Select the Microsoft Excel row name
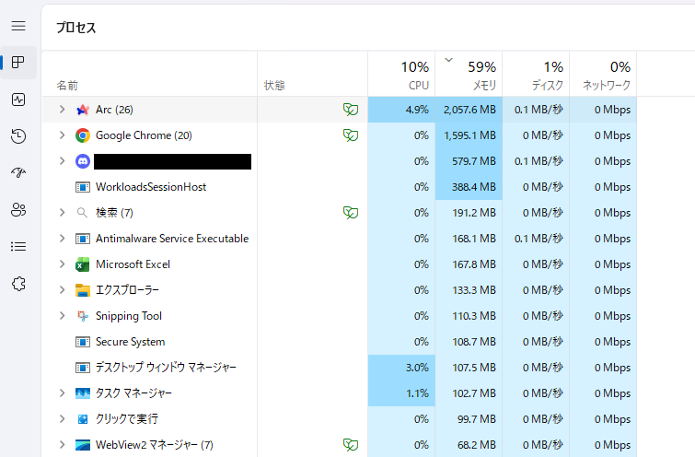The height and width of the screenshot is (457, 695). 133,264
